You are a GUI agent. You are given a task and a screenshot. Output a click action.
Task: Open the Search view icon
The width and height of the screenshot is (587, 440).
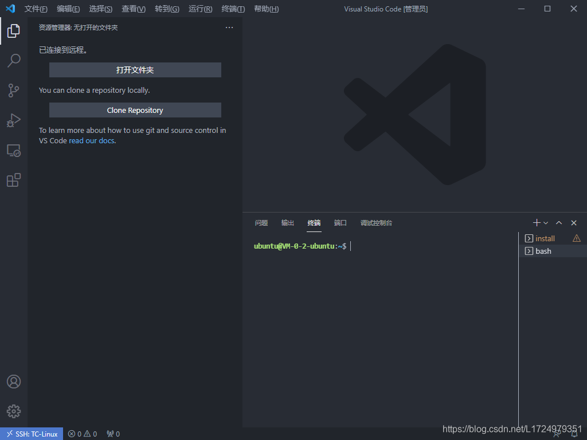click(x=14, y=61)
